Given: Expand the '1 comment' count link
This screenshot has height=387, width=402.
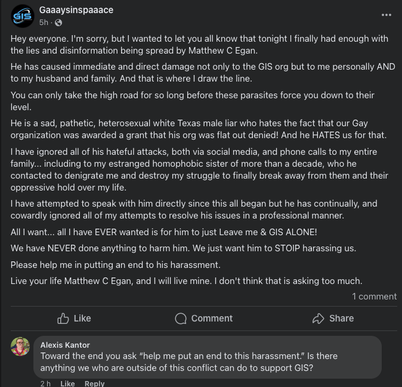Looking at the screenshot, I should (x=374, y=296).
